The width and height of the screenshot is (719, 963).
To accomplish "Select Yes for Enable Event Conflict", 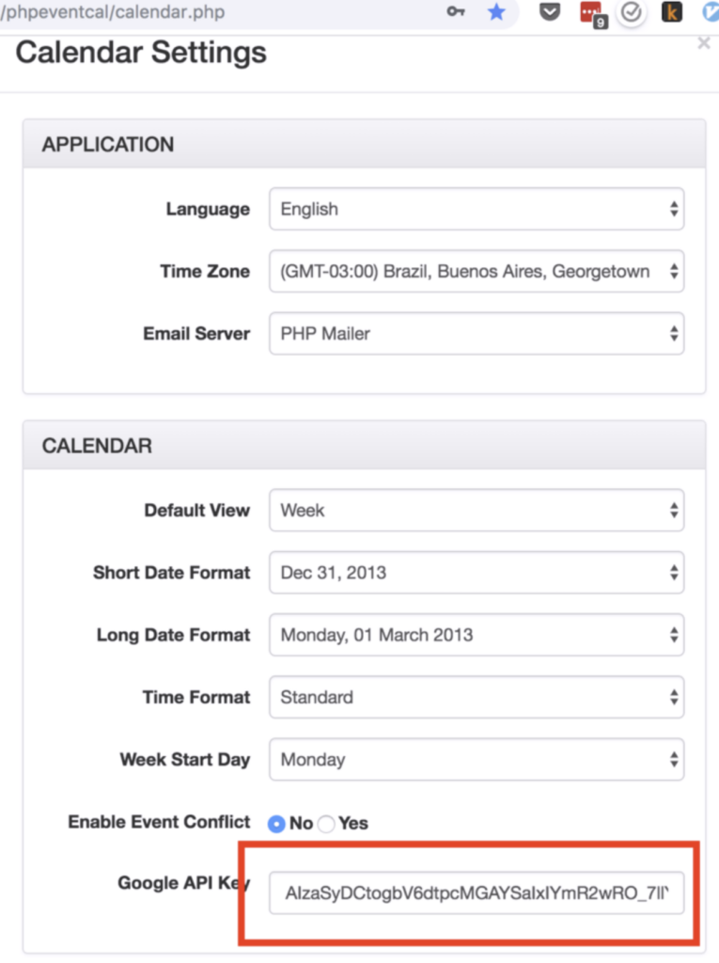I will tap(326, 824).
